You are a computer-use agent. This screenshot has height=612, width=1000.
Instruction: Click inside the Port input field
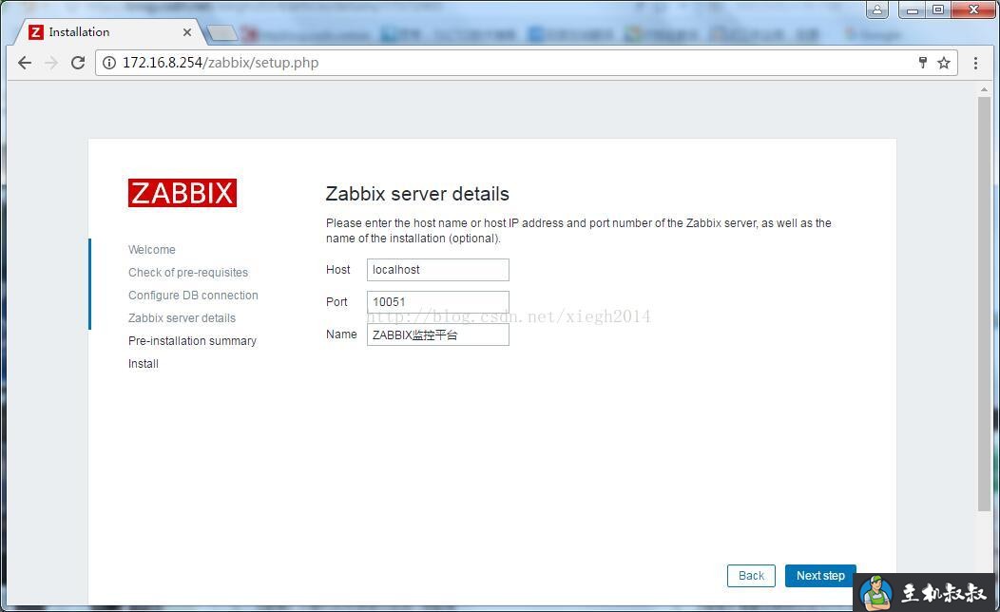point(437,302)
